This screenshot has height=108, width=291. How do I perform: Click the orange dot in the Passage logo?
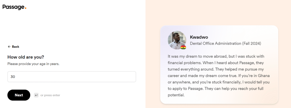(25, 8)
